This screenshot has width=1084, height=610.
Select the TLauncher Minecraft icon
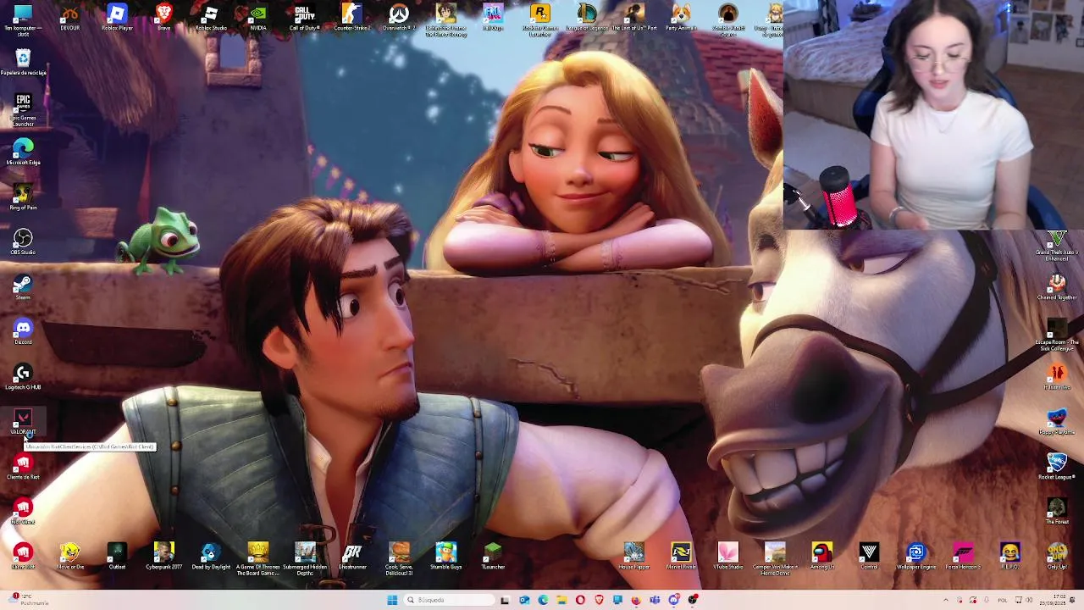coord(493,557)
